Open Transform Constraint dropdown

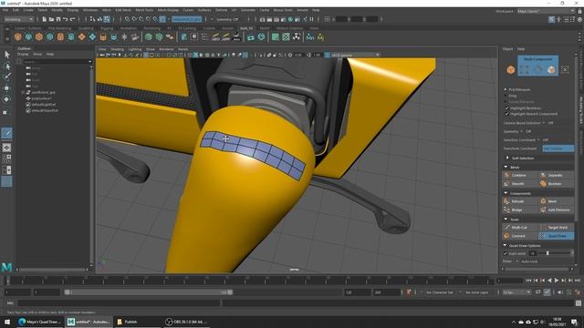point(558,149)
